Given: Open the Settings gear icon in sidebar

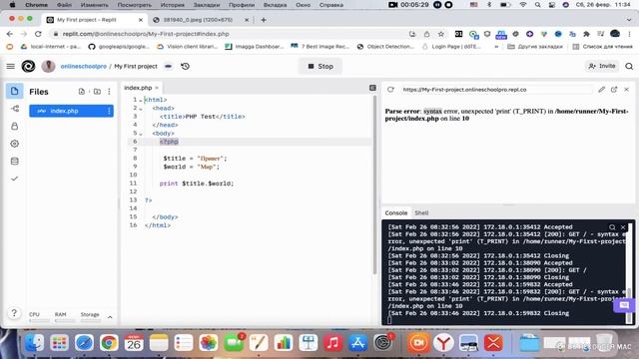Looking at the screenshot, I should (x=15, y=144).
